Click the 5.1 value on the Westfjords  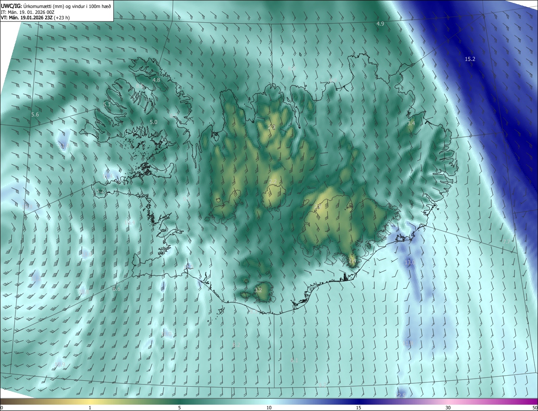pyautogui.click(x=107, y=104)
